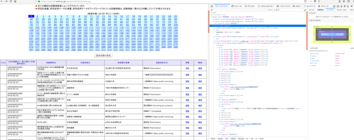This screenshot has width=354, height=140.
Task: Go to results page 50
Action: (x=176, y=19)
